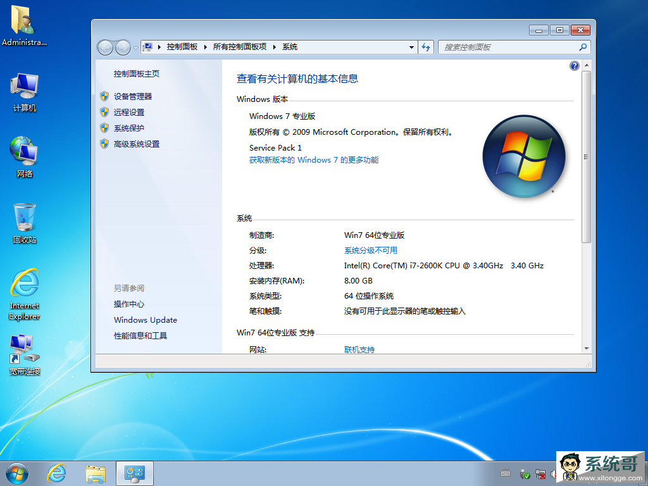Open 操作中心 link
Screen dimensions: 648x486
click(x=129, y=304)
